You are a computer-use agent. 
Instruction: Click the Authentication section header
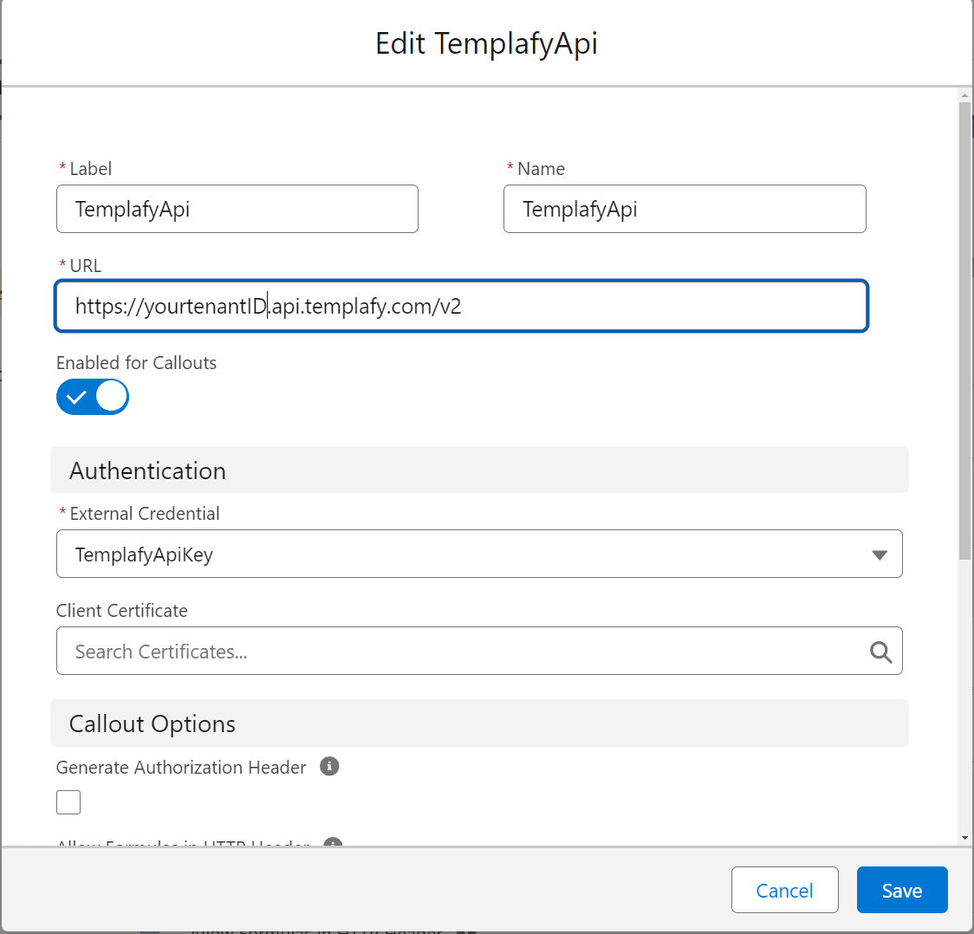[x=479, y=470]
